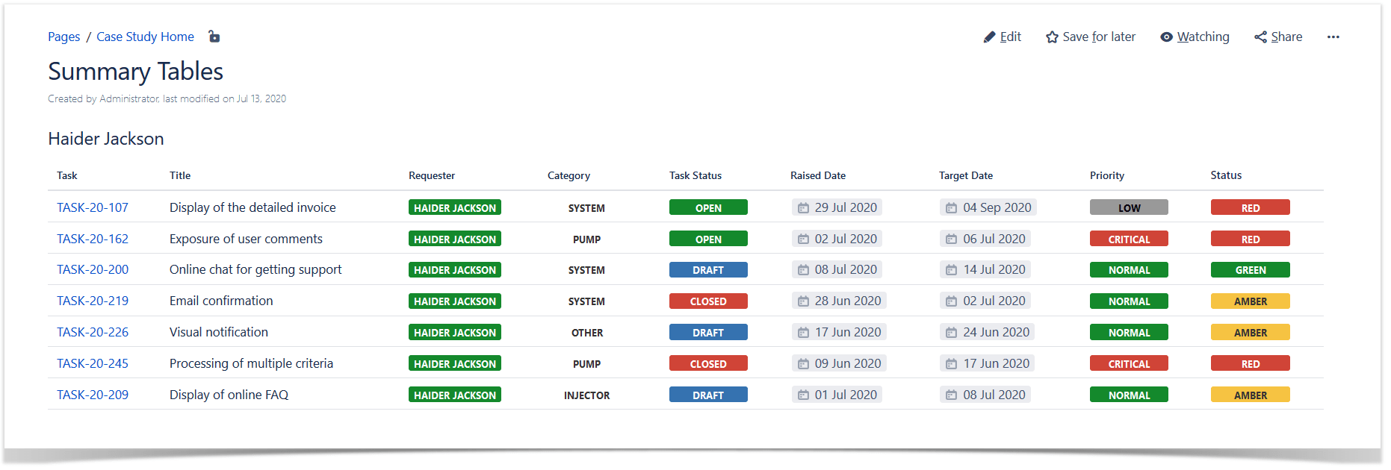The image size is (1391, 470).
Task: Click the Haider Jackson section heading
Action: (x=106, y=139)
